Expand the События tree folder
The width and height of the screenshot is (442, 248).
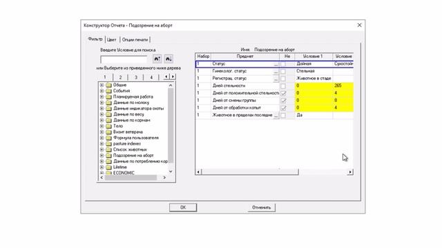pyautogui.click(x=102, y=91)
